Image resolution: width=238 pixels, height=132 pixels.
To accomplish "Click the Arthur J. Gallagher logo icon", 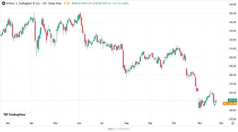I will coord(3,3).
